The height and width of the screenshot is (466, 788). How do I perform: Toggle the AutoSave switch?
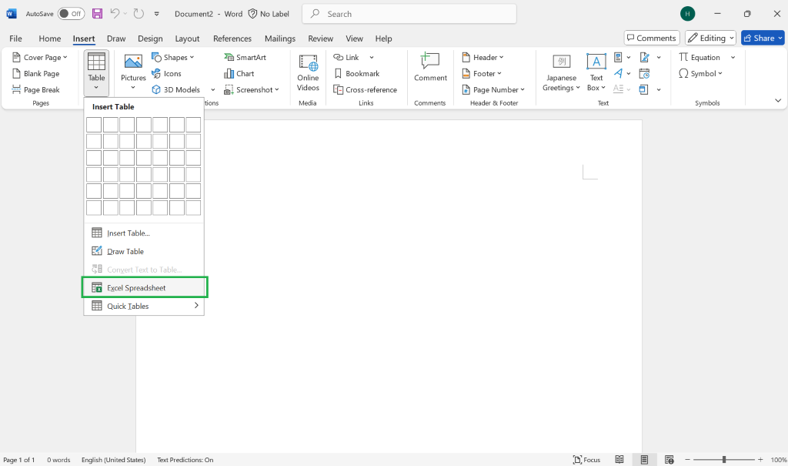[71, 14]
